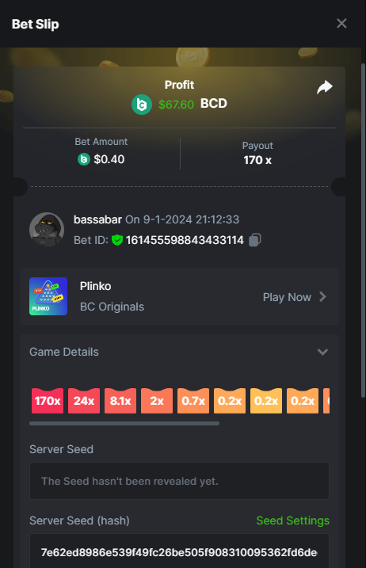
Task: Open Seed Settings
Action: click(293, 520)
